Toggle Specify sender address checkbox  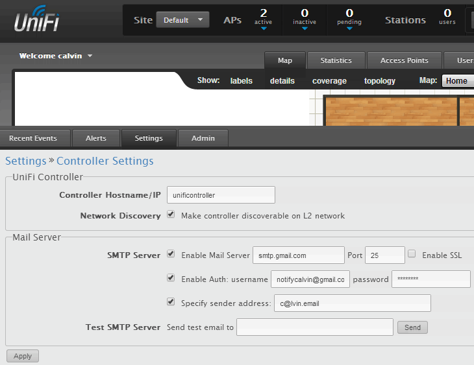[171, 301]
